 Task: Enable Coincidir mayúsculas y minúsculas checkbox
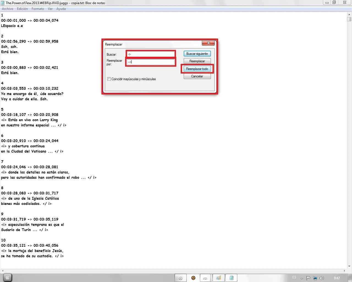tap(109, 79)
